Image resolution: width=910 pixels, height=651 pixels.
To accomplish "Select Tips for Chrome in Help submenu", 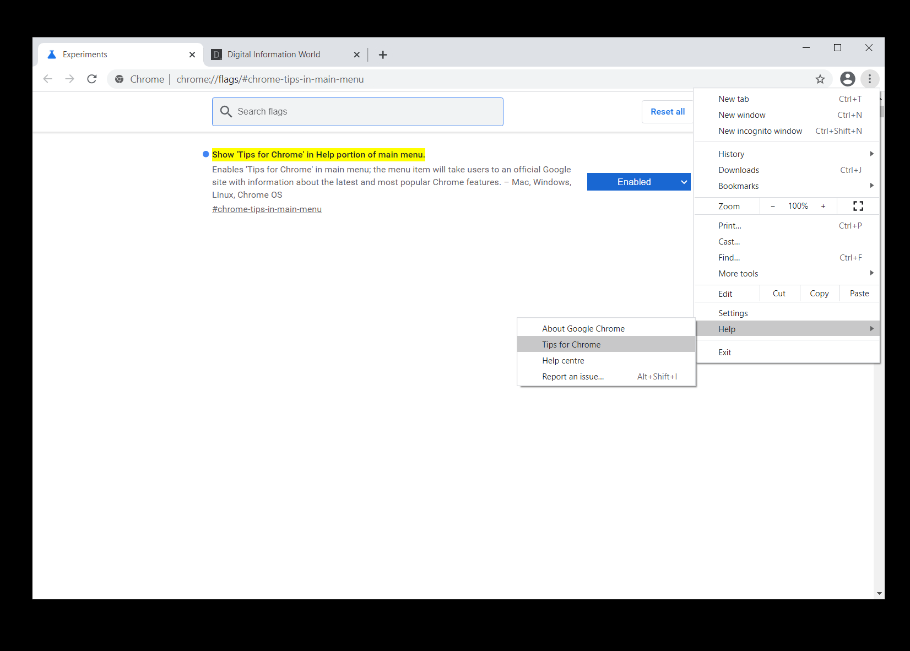I will tap(606, 345).
